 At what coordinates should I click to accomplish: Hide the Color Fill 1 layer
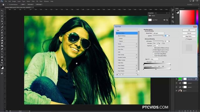(177, 79)
